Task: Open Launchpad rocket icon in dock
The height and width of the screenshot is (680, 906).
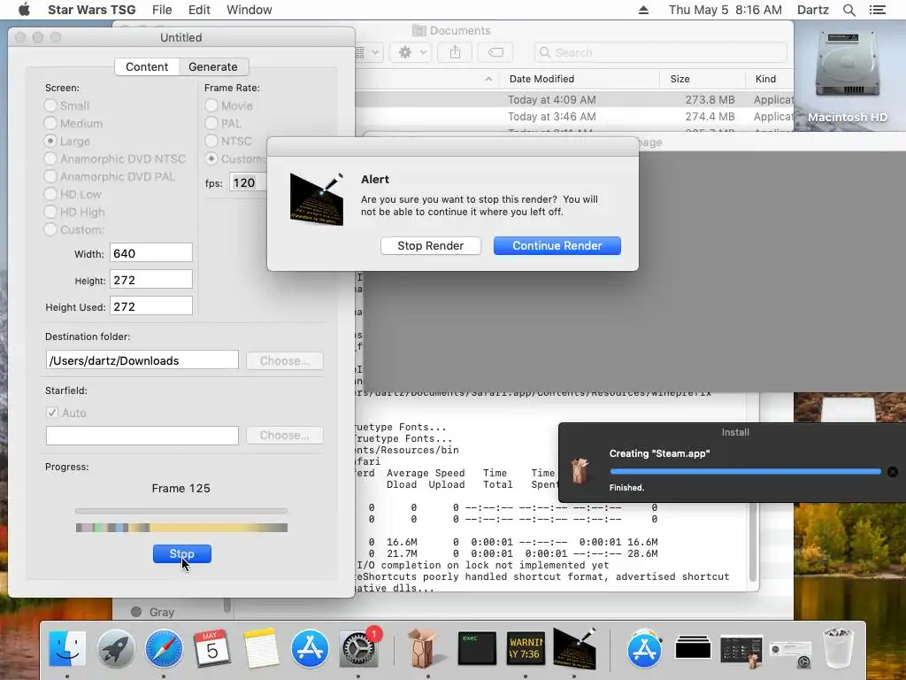Action: [116, 649]
